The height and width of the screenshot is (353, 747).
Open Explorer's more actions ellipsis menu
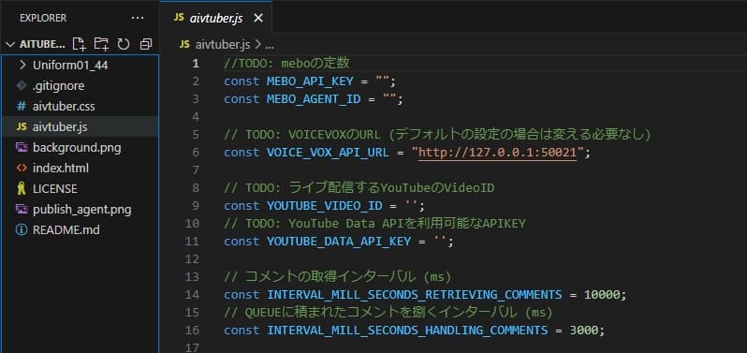coord(138,18)
